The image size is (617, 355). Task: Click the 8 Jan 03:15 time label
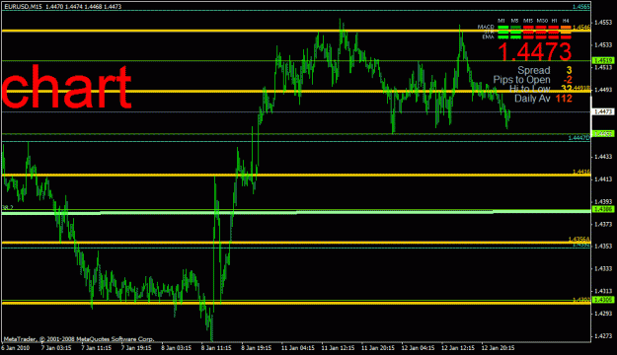[177, 348]
